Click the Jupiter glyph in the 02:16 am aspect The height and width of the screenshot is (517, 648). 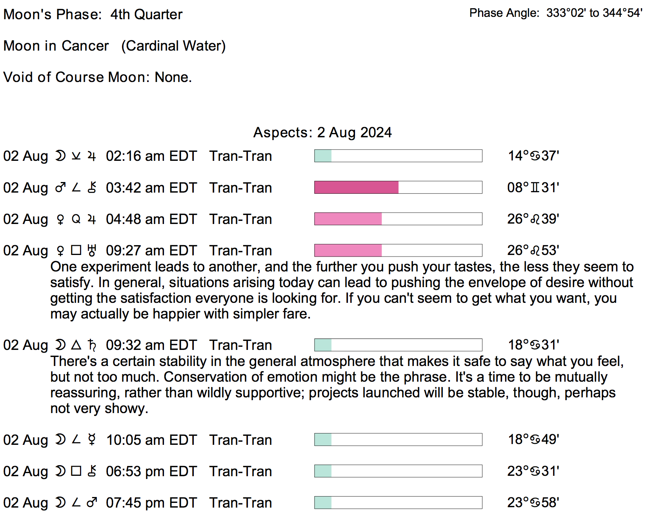[92, 156]
